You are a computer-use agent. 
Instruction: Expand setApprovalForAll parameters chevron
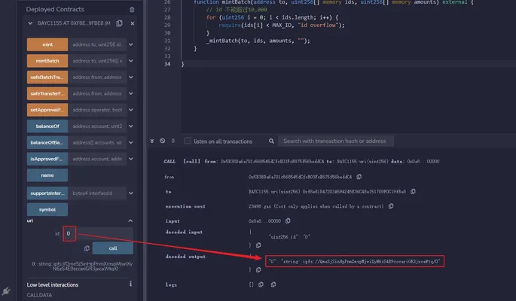click(131, 110)
